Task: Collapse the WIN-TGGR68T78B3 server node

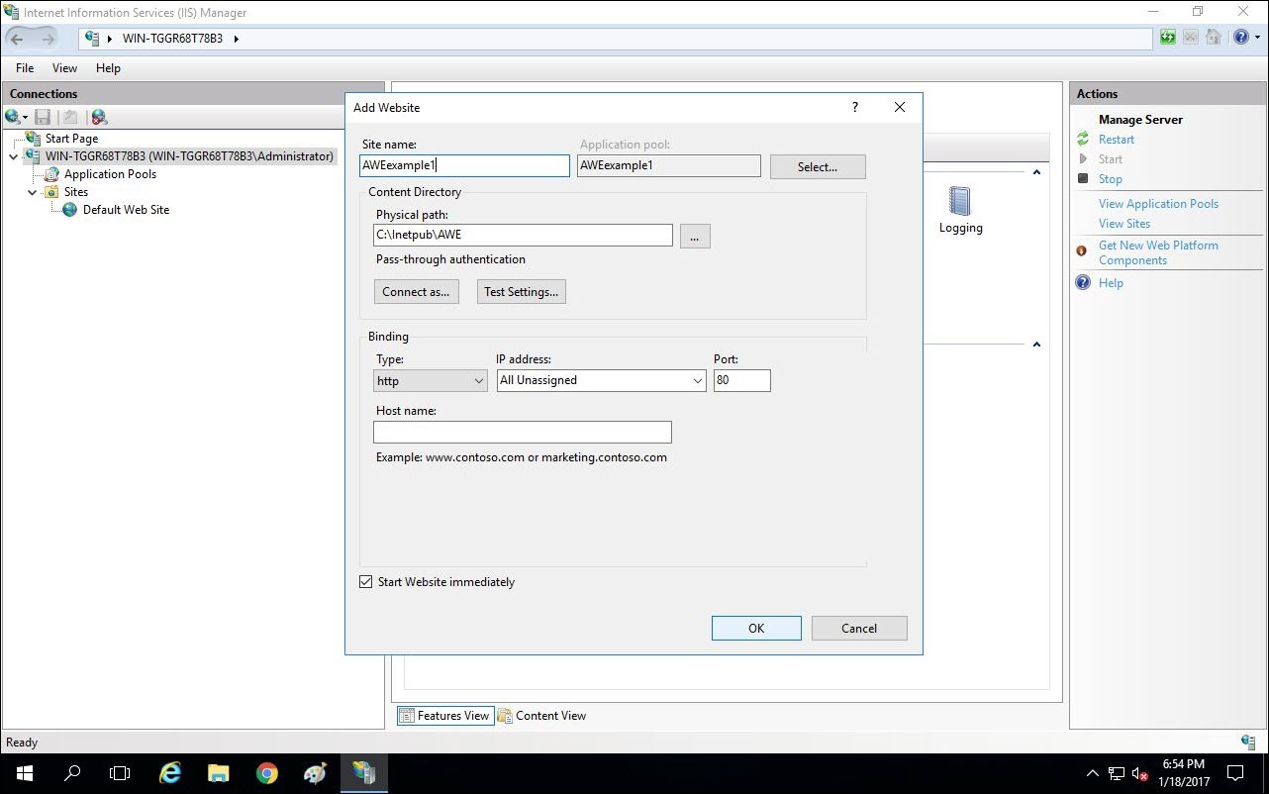Action: (13, 156)
